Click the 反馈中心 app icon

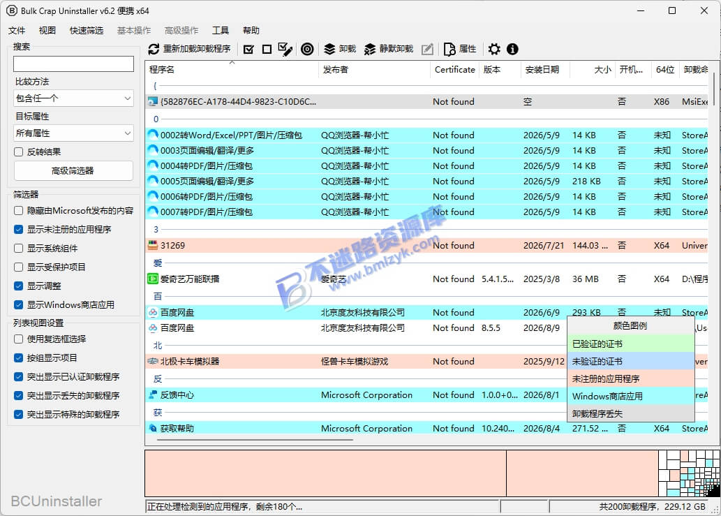pyautogui.click(x=153, y=395)
